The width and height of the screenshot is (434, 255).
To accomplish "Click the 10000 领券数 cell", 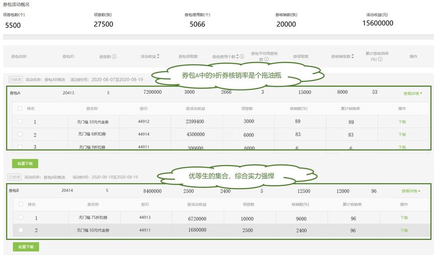I will coord(247,219).
